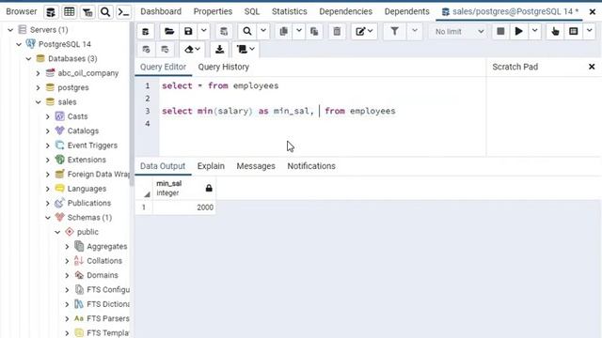Viewport: 602px width, 338px height.
Task: Switch to the Messages tab
Action: tap(256, 166)
